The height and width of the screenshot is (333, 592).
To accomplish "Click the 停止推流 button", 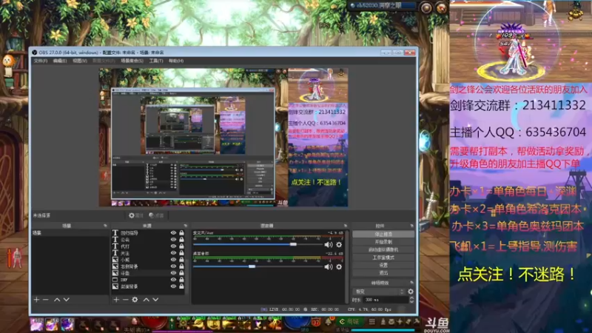I will pos(383,235).
